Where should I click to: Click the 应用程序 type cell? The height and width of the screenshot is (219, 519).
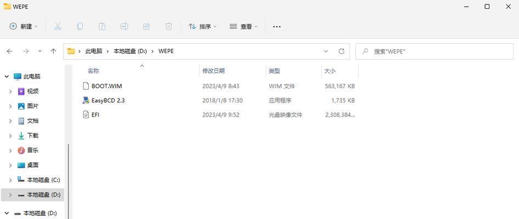pyautogui.click(x=280, y=100)
